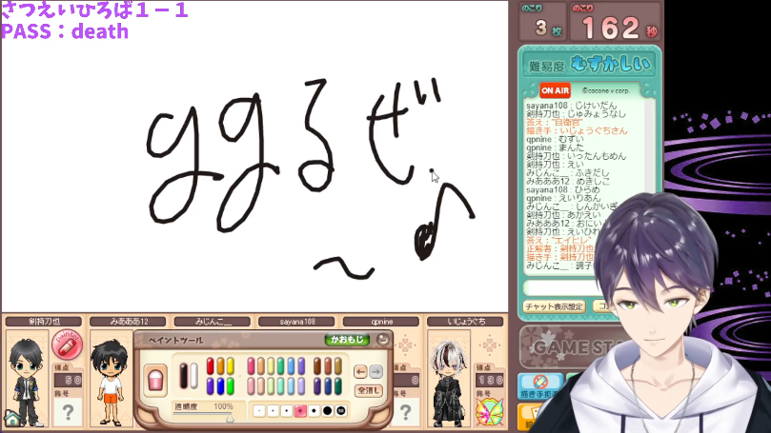The width and height of the screenshot is (771, 433).
Task: Open チャット表示設定 chat display settings
Action: coord(554,306)
